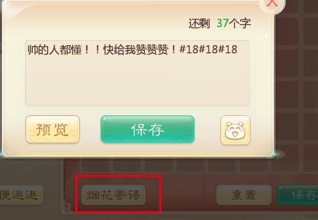Click the green 37 remaining character count
318x220 pixels.
[x=223, y=24]
